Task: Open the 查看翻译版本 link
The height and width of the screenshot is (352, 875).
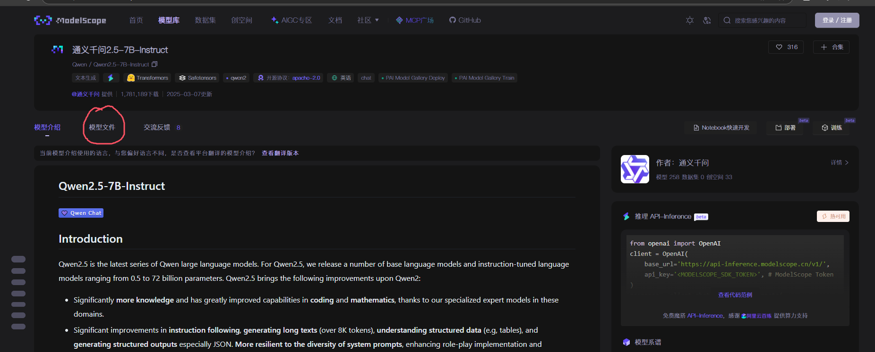Action: pyautogui.click(x=280, y=153)
